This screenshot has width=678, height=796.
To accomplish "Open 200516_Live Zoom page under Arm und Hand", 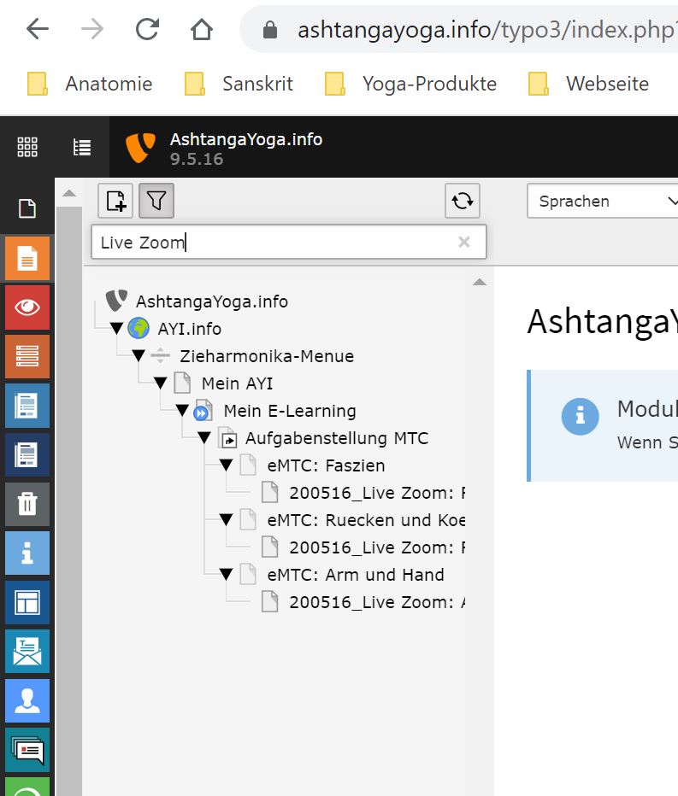I will tap(376, 603).
